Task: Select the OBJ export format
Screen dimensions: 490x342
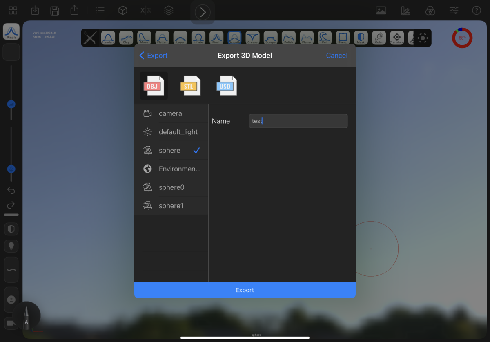Action: point(154,86)
